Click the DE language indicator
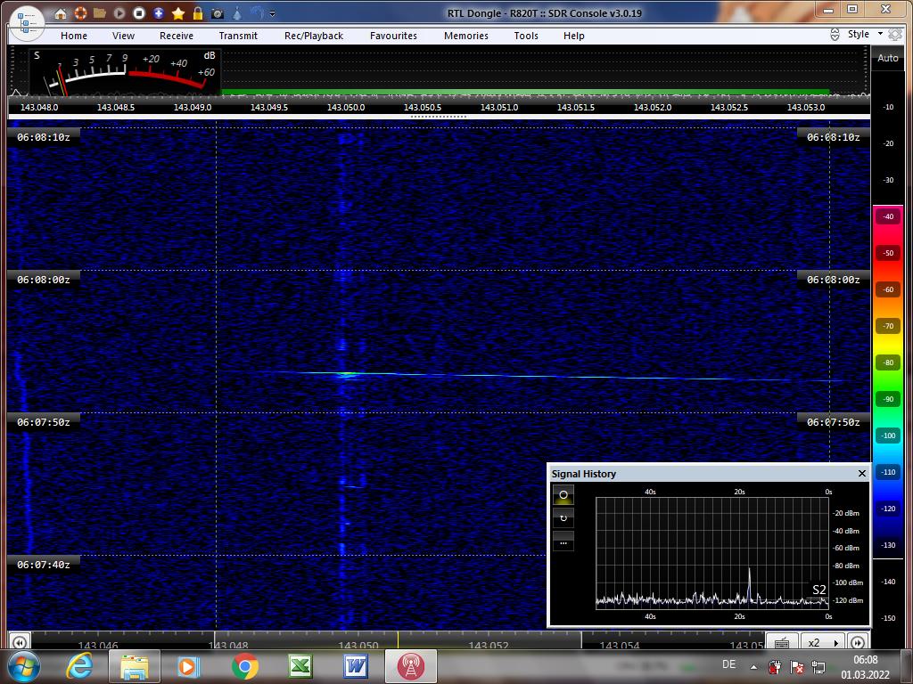Screen dimensions: 913x684 tap(728, 664)
